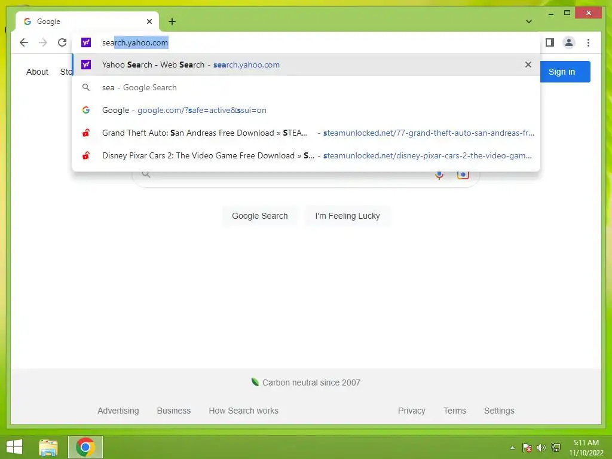
Task: Select the Google tab
Action: 87,22
